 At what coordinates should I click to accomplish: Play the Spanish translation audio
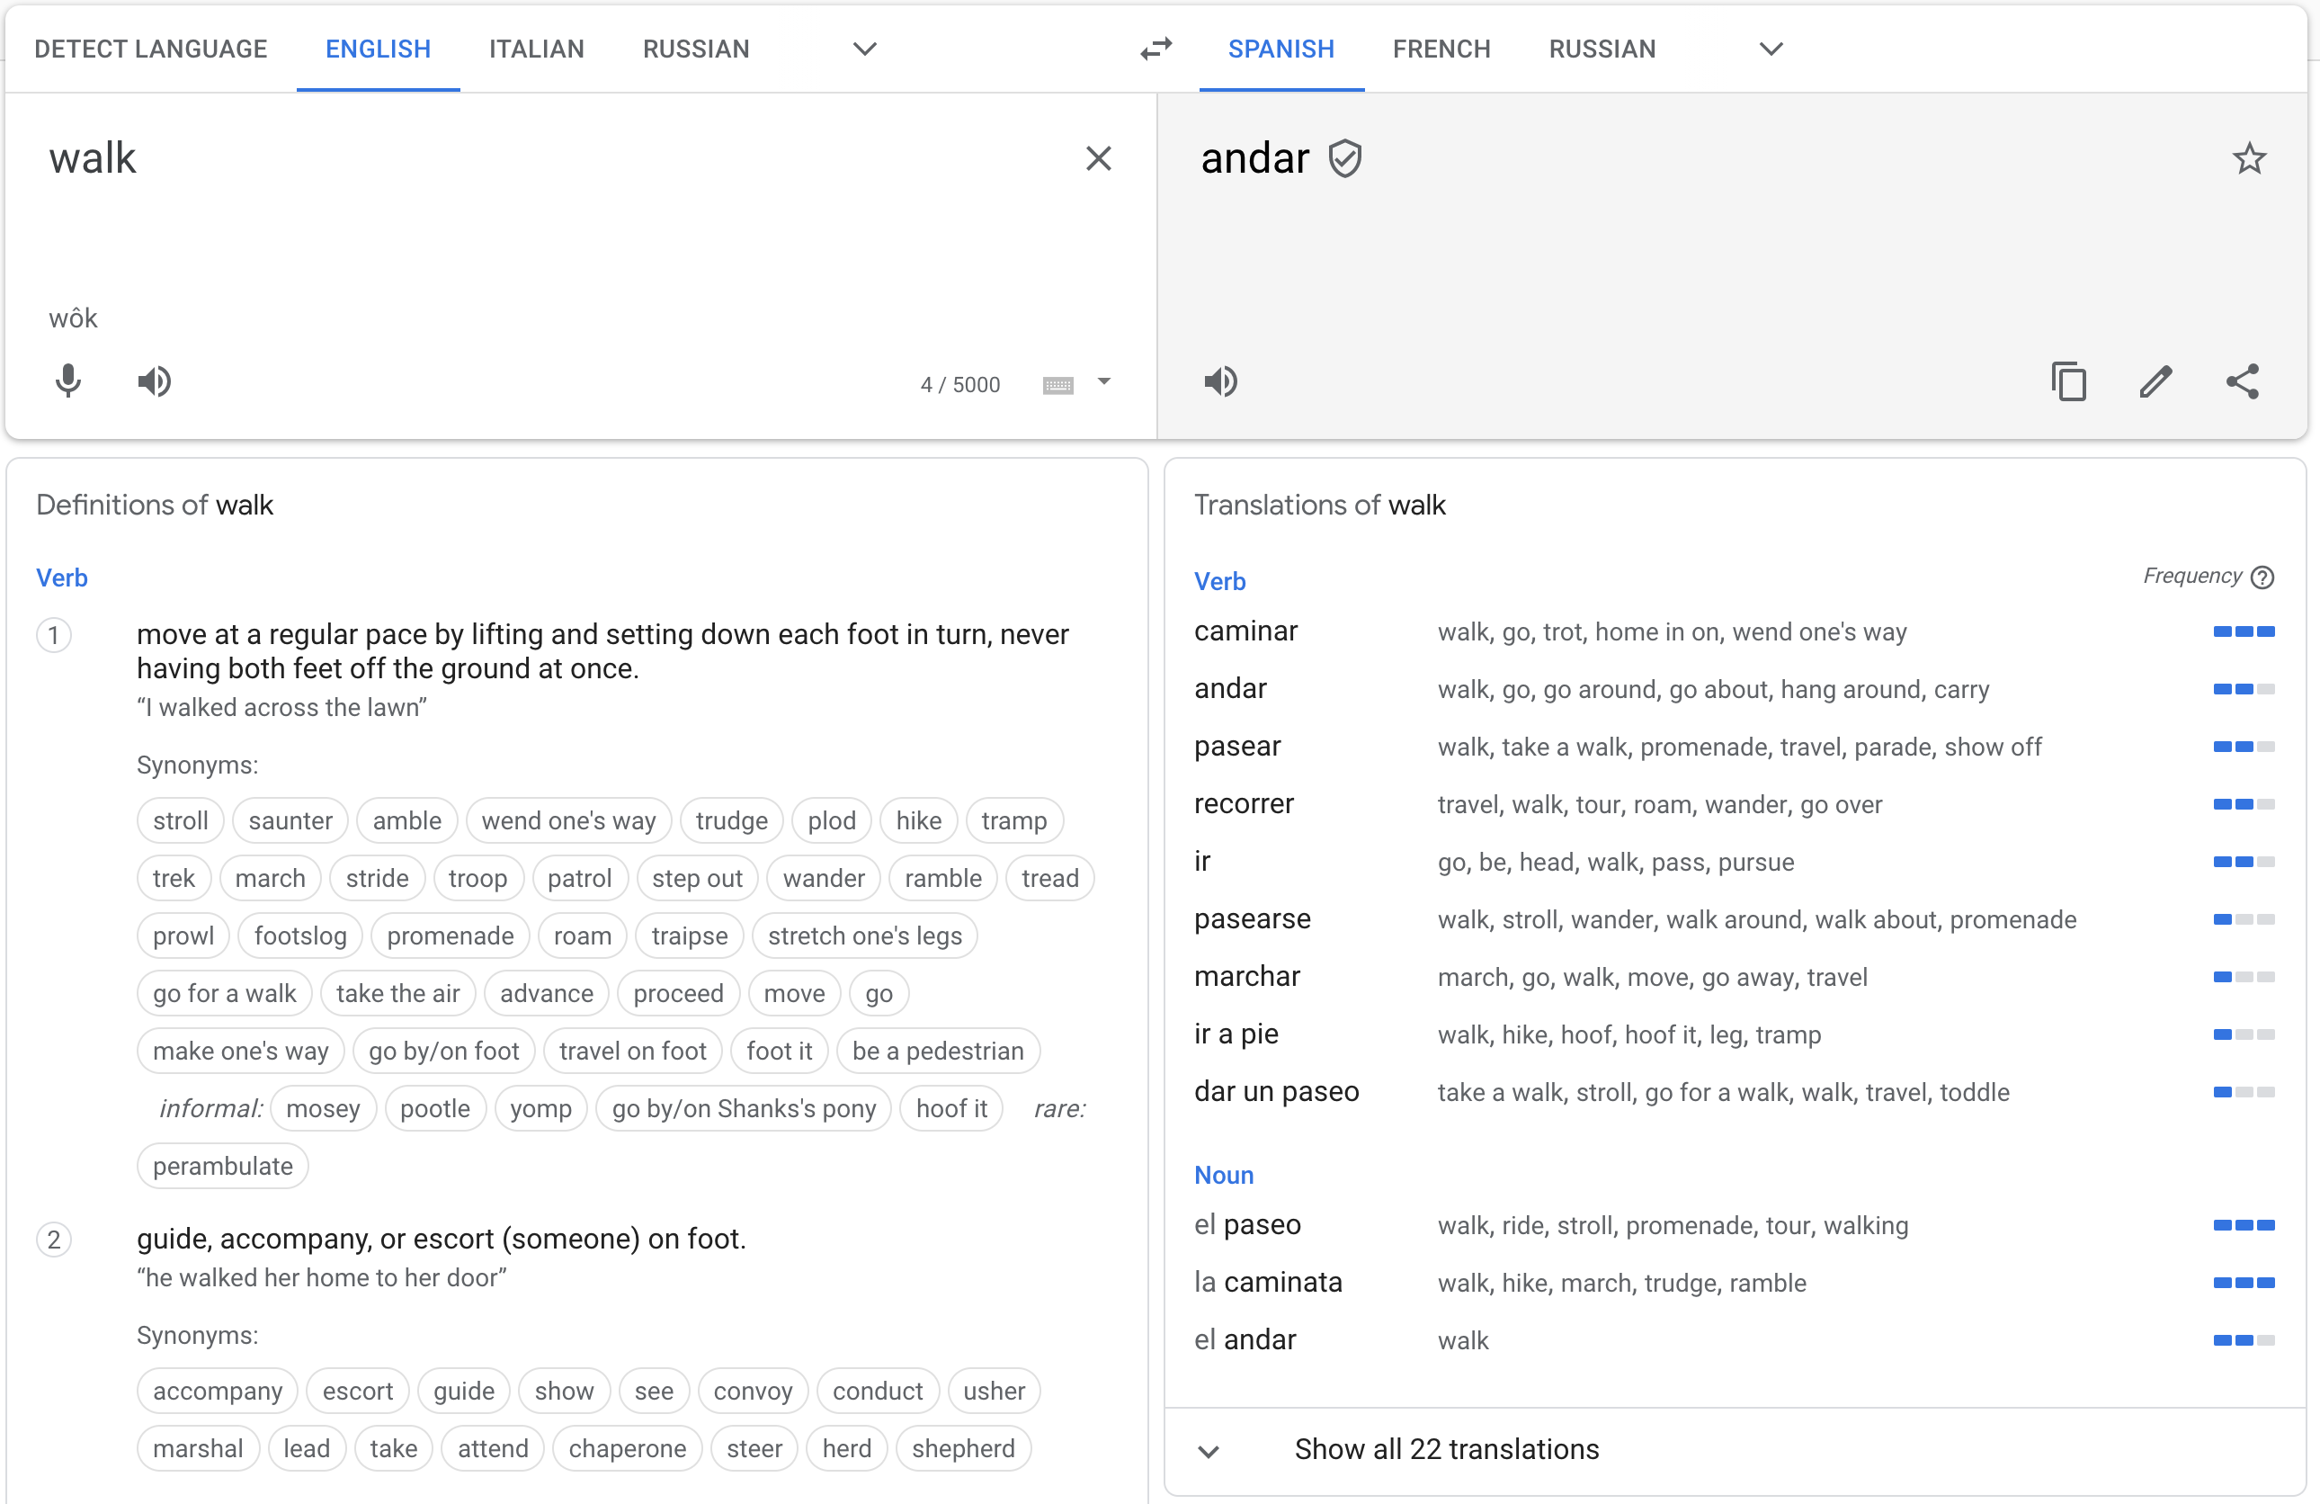(x=1220, y=381)
